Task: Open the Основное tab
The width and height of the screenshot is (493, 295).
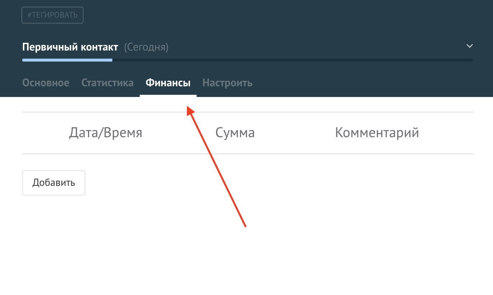Action: tap(45, 83)
